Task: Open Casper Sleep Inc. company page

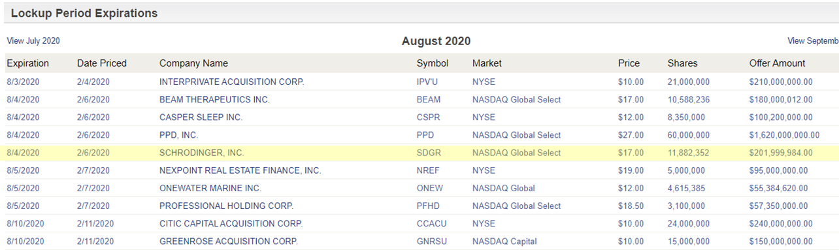Action: pos(201,117)
